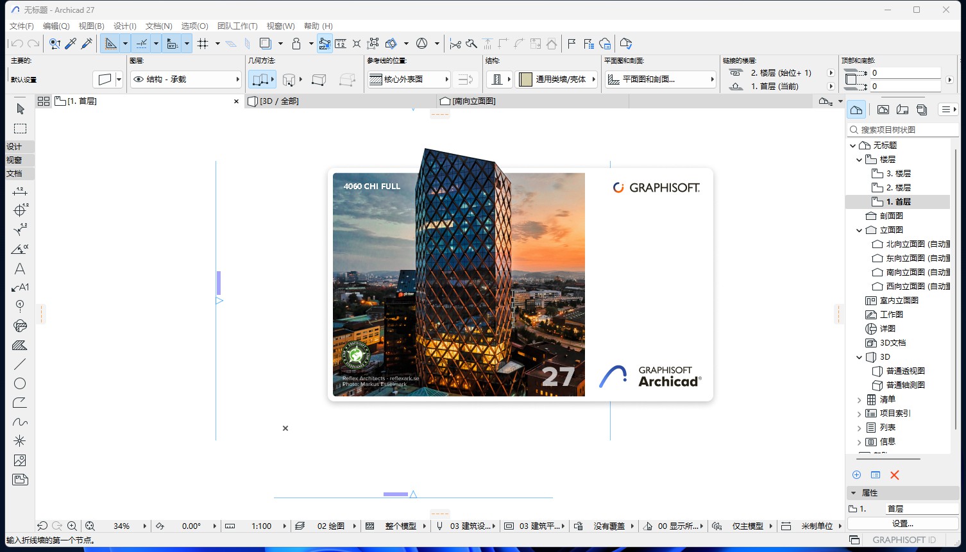Click the Measure ruler icon
The image size is (966, 552).
pos(341,44)
